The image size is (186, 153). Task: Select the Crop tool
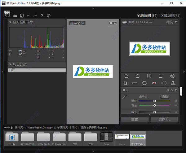pos(125,83)
